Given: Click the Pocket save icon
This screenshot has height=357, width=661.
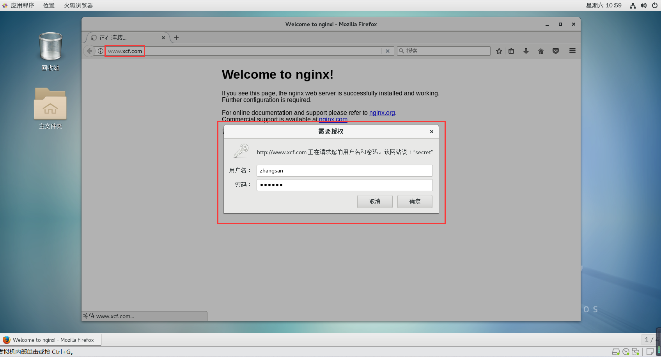Looking at the screenshot, I should pyautogui.click(x=556, y=51).
